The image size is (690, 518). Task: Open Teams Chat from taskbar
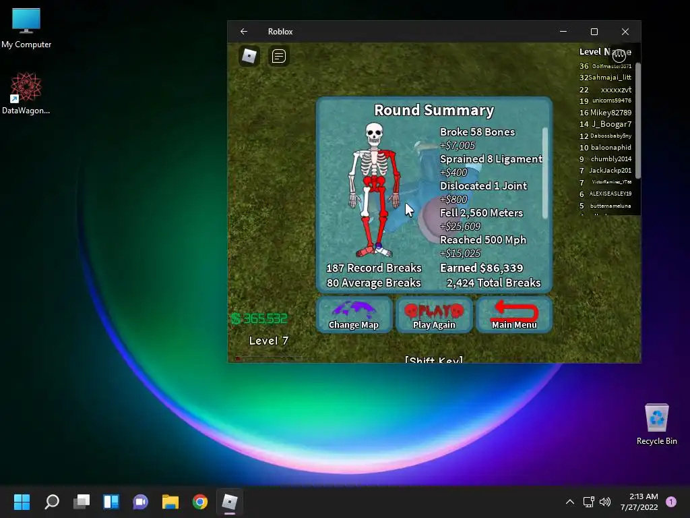pos(140,502)
